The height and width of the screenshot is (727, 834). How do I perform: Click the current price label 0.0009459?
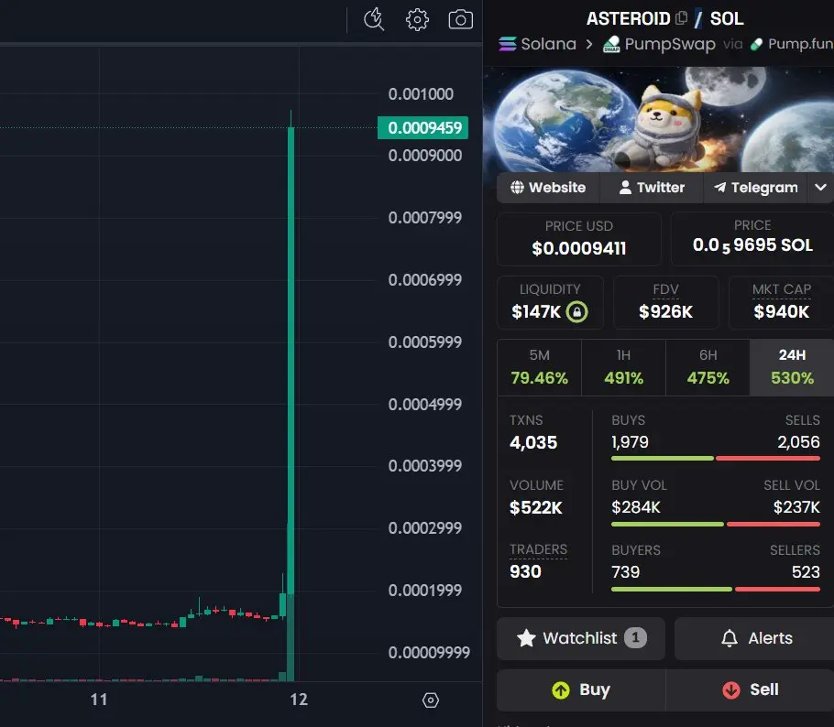click(422, 127)
